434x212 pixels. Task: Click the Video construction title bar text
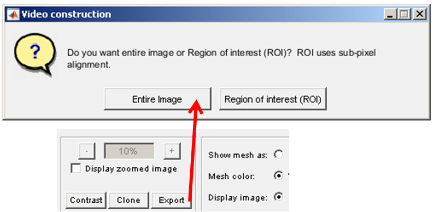pos(67,14)
